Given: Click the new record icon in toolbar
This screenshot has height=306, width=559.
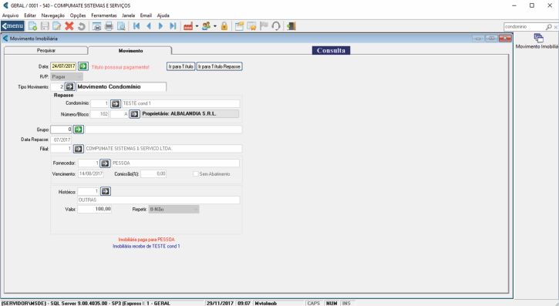Looking at the screenshot, I should (32, 26).
